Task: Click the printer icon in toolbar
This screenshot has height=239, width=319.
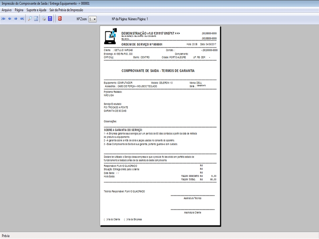Action: click(x=44, y=19)
